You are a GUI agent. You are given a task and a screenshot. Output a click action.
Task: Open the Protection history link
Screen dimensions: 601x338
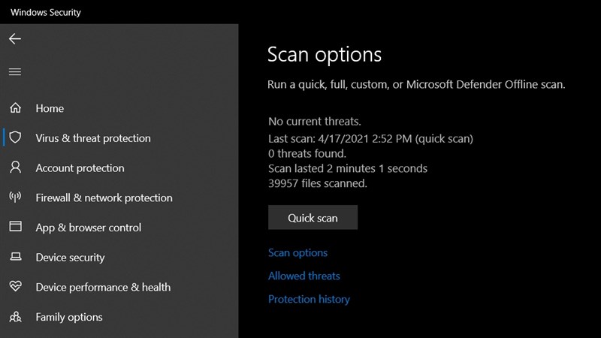click(x=309, y=299)
